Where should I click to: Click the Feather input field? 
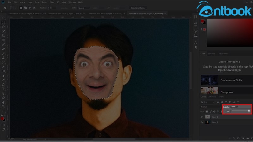click(52, 8)
